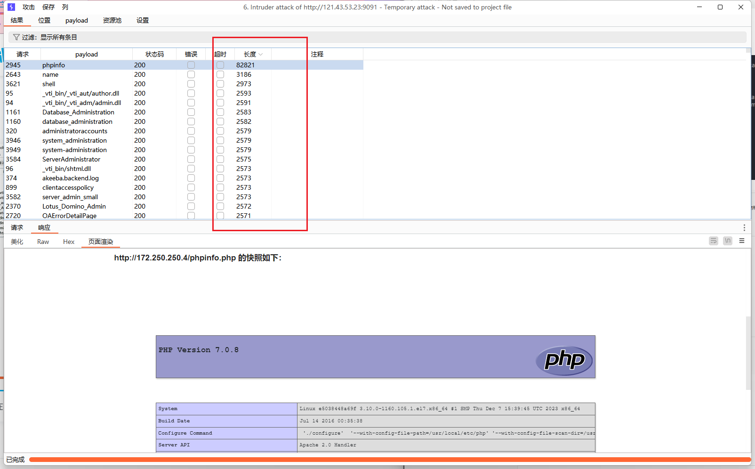
Task: Check the 错误 box for name payload
Action: click(191, 74)
